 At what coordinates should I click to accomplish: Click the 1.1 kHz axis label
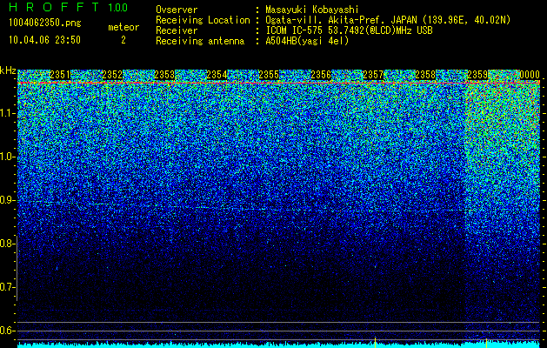8,113
